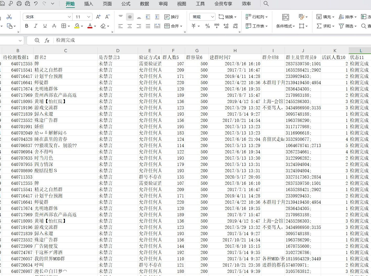The image size is (371, 276).
Task: Decrease decimal places icon
Action: [x=235, y=26]
